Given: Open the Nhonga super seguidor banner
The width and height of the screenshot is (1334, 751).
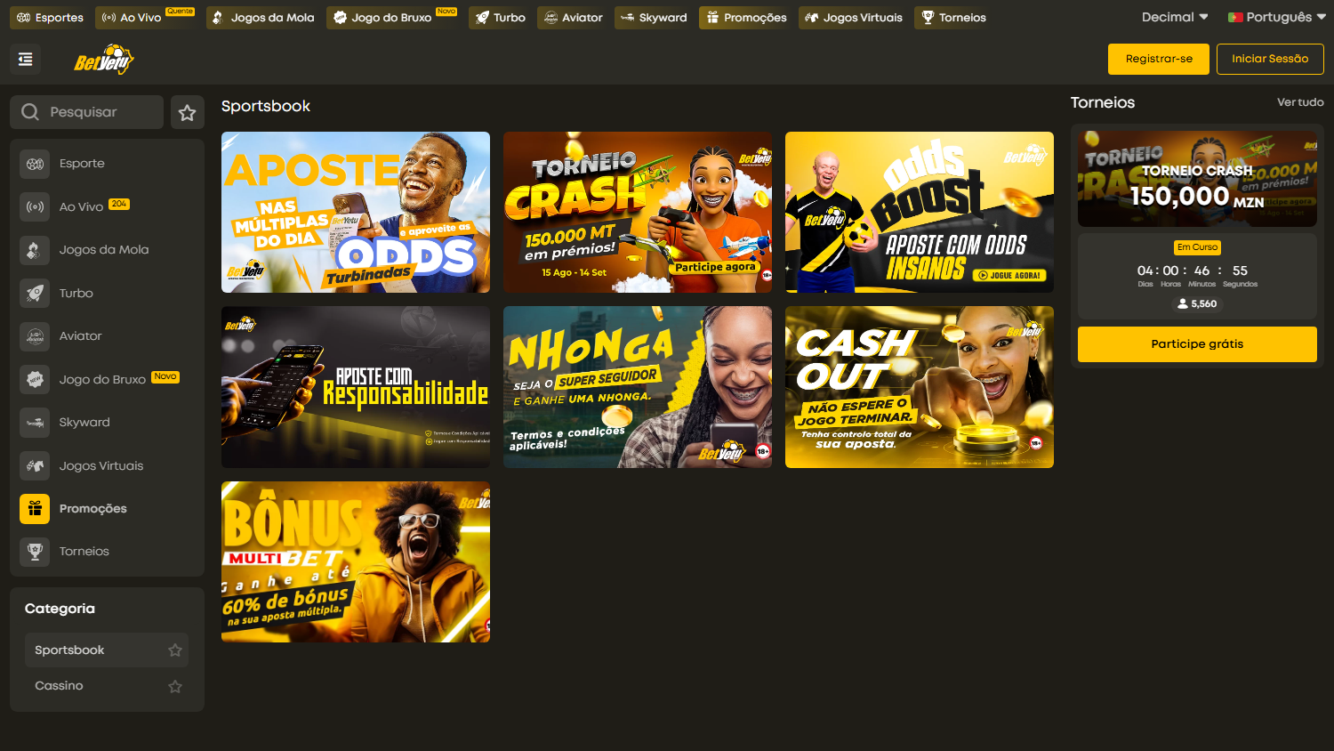Looking at the screenshot, I should click(x=638, y=387).
